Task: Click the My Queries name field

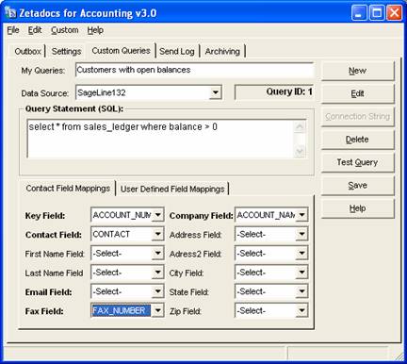Action: [x=194, y=70]
